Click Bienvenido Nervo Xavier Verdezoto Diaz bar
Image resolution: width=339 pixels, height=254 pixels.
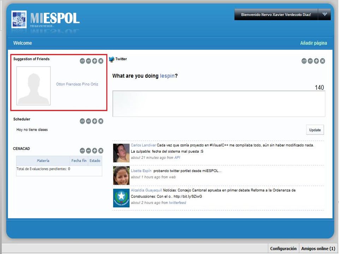point(276,14)
